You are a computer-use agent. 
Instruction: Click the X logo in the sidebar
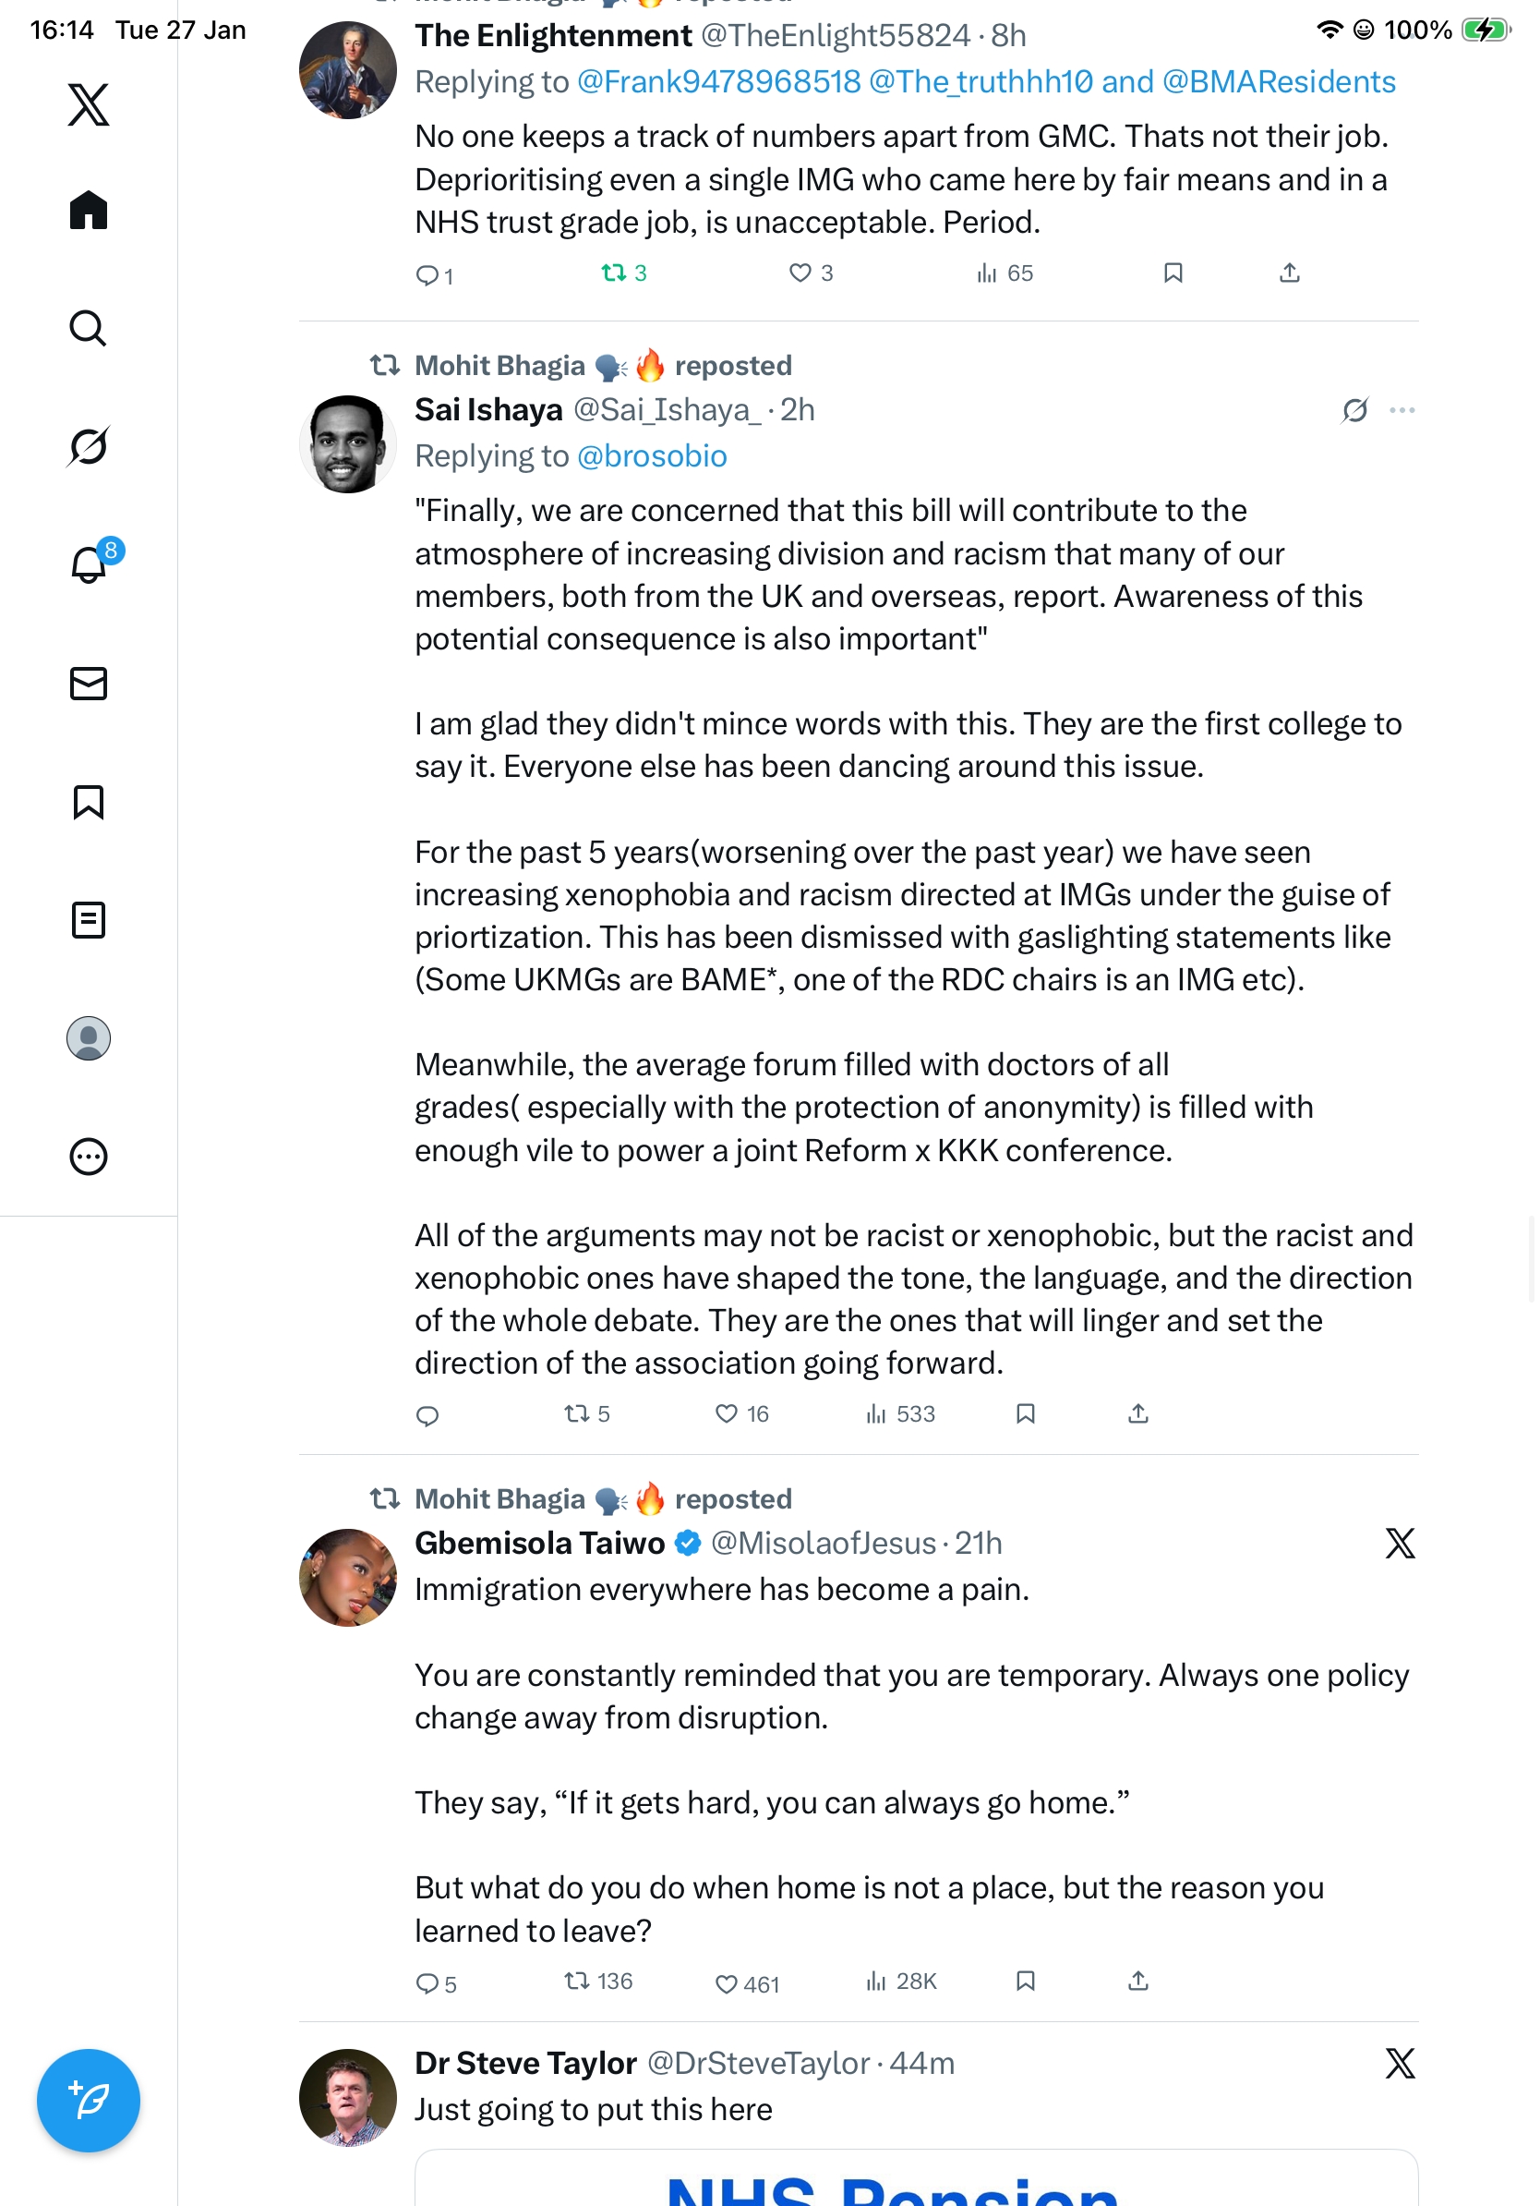click(89, 103)
